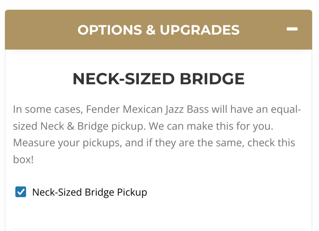Click the white checkmark inside the blue box

[21, 192]
